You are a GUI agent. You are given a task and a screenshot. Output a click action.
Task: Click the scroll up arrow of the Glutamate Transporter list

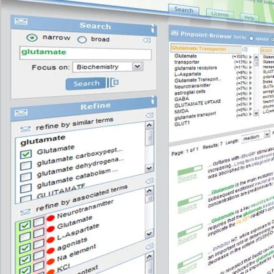256,57
